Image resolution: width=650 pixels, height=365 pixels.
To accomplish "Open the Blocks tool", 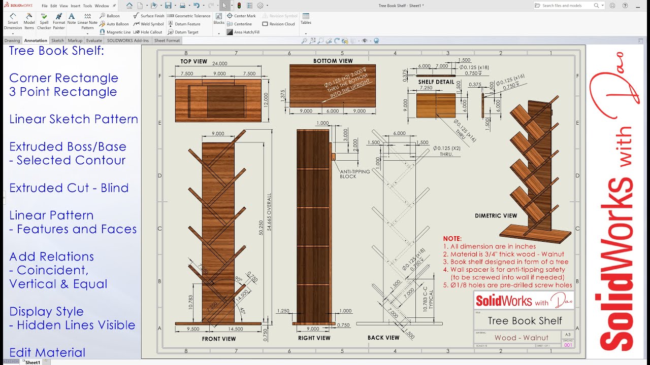I will [219, 19].
